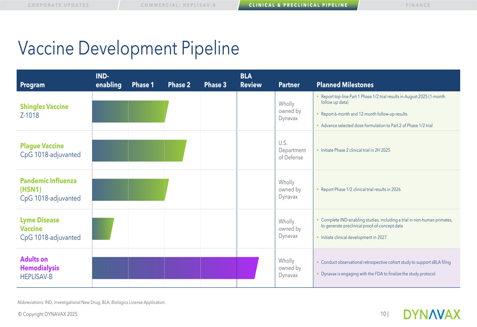Viewport: 477px width, 327px height.
Task: Click the Partner column header
Action: 289,85
